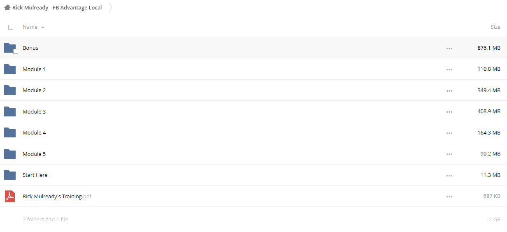Click the home icon in the breadcrumb
This screenshot has width=507, height=232.
(7, 7)
